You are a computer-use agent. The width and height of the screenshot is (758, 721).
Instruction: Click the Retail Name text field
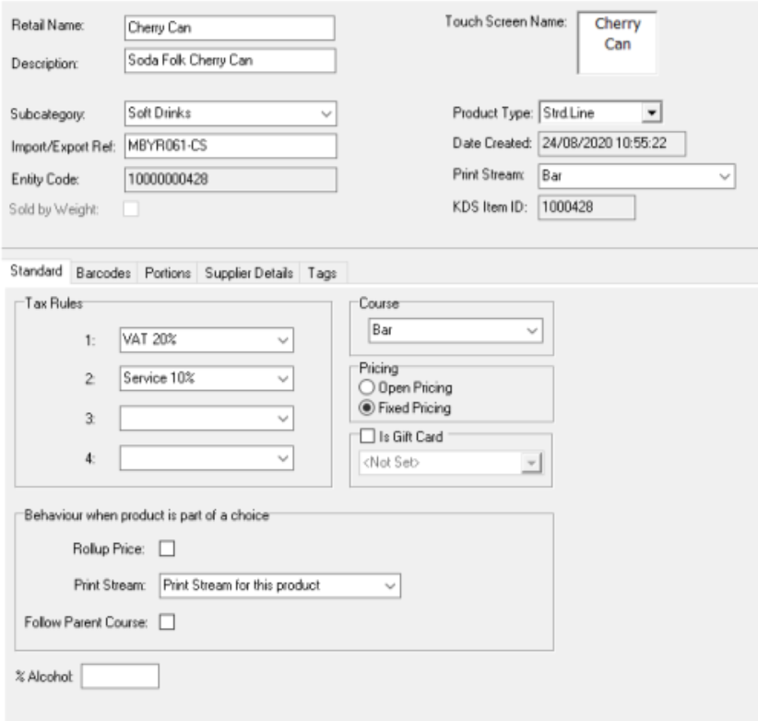[228, 28]
